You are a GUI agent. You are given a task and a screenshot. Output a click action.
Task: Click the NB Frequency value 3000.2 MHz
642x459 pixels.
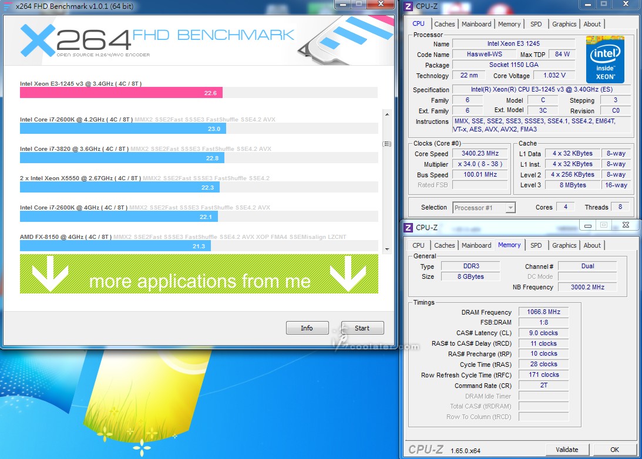(x=587, y=288)
